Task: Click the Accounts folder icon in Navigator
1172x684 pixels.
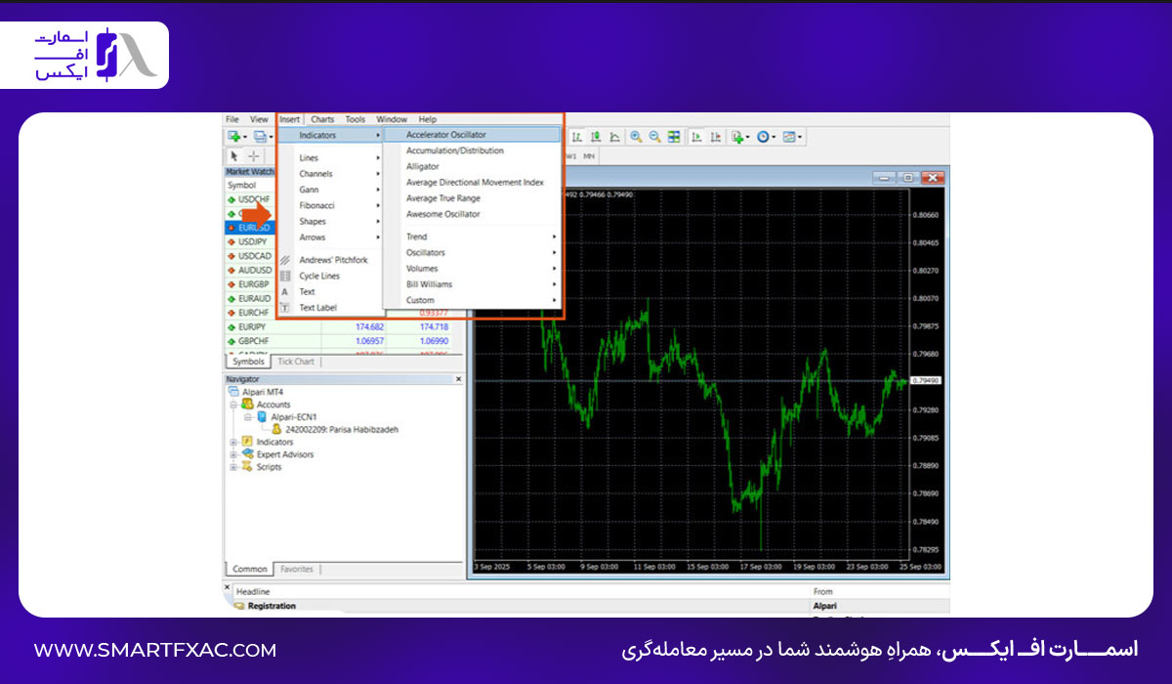Action: (248, 404)
